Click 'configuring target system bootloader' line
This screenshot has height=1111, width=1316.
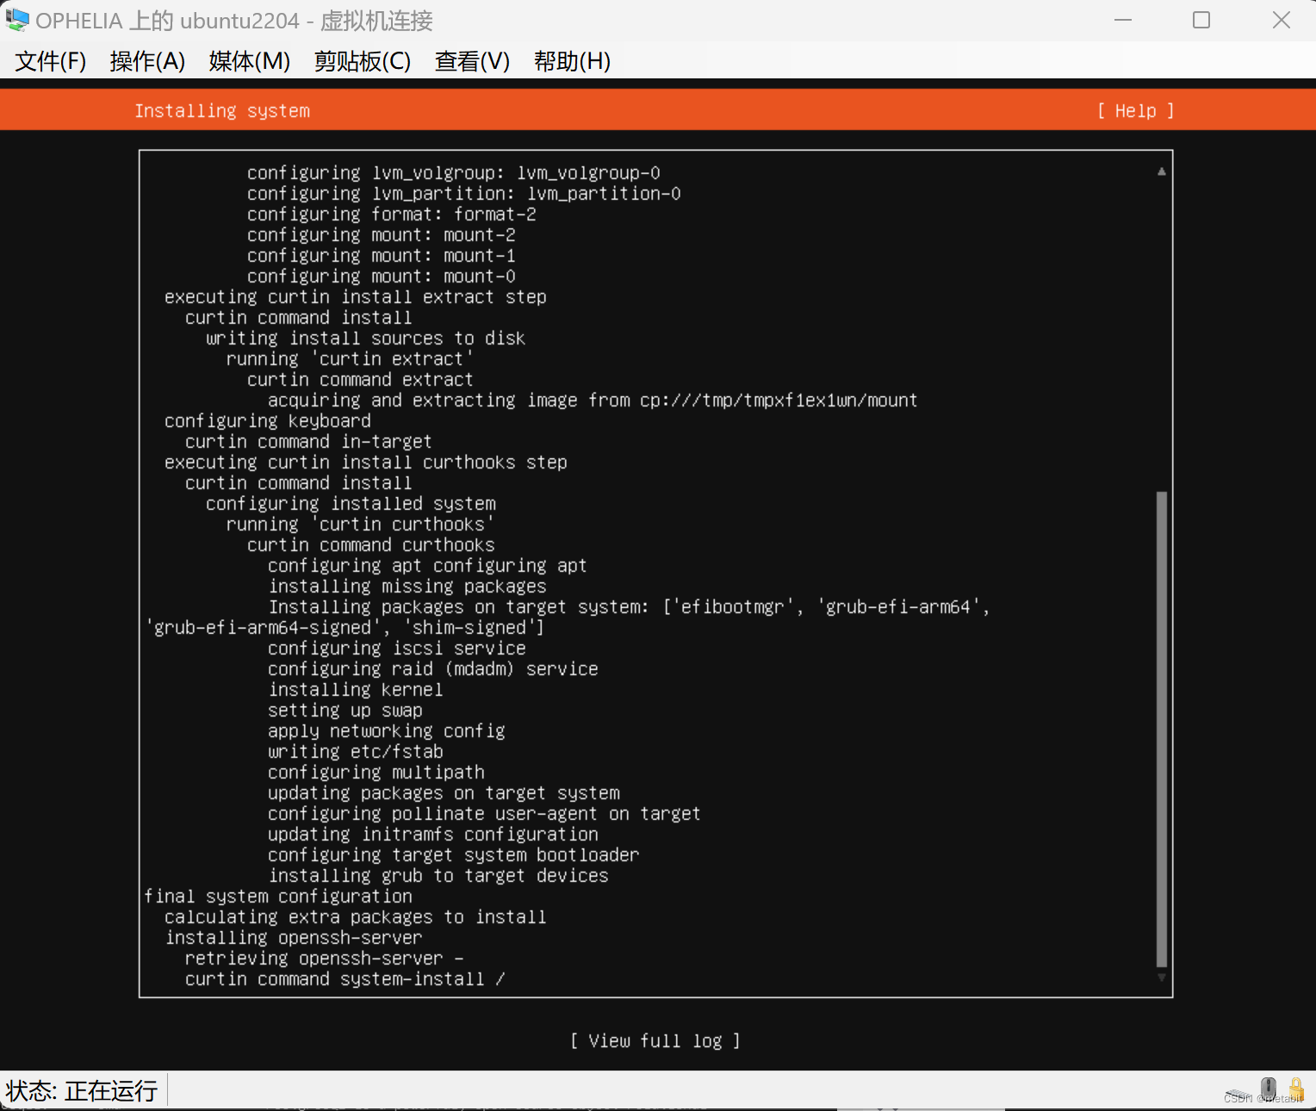(x=454, y=855)
